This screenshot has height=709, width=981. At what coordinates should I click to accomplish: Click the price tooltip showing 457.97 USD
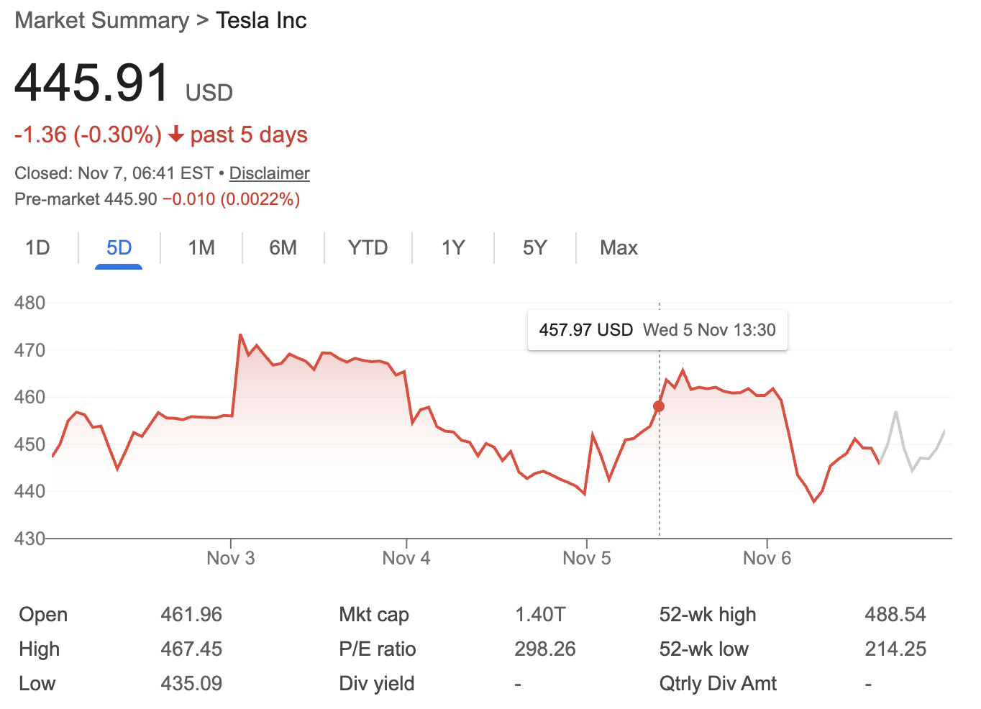657,329
